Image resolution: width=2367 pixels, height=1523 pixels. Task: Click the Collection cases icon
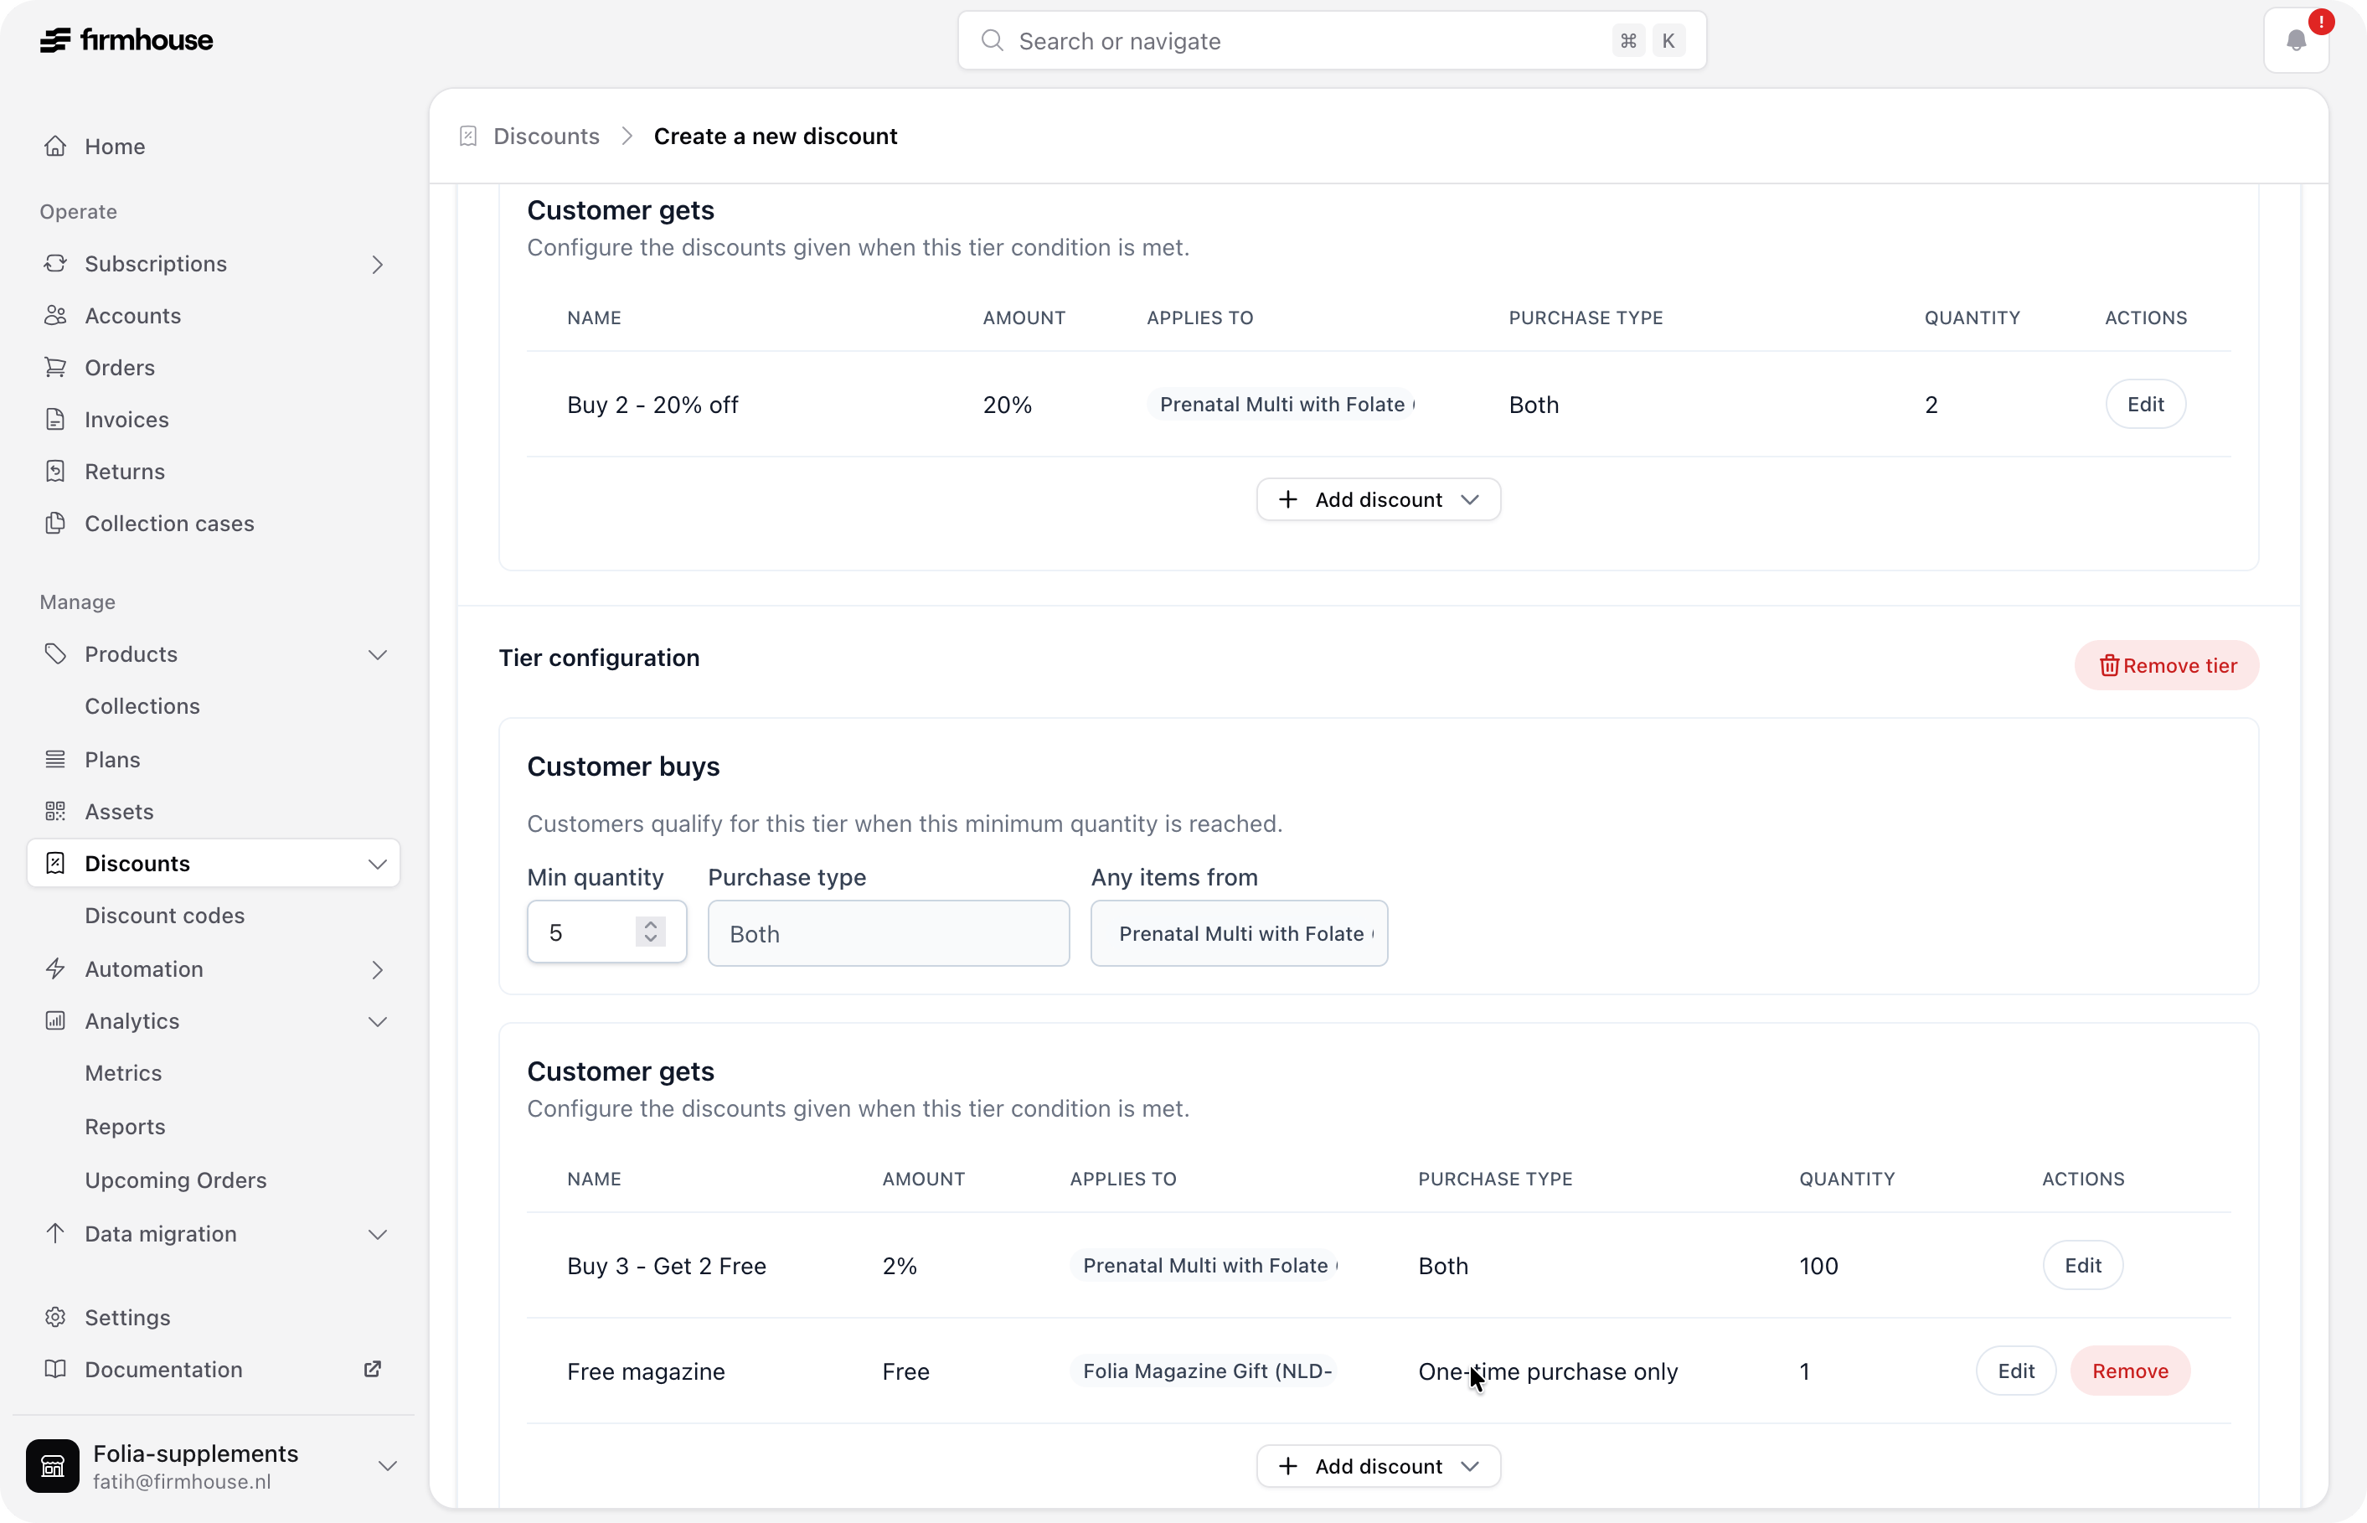click(55, 523)
